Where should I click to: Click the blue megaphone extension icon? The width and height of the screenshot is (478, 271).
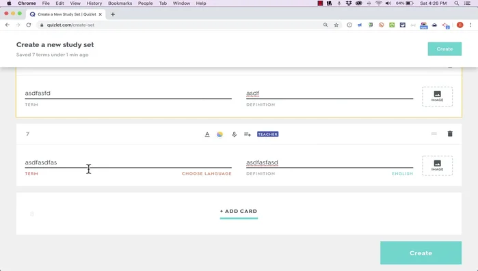pos(360,25)
